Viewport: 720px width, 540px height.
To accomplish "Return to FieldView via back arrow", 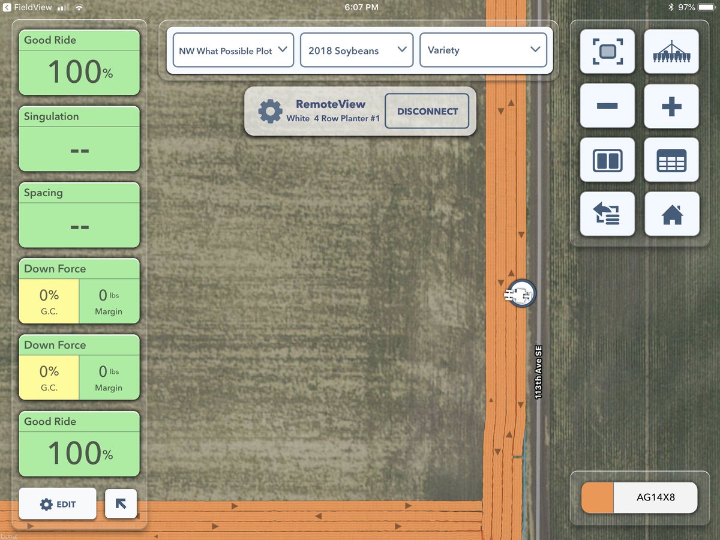I will pos(7,7).
